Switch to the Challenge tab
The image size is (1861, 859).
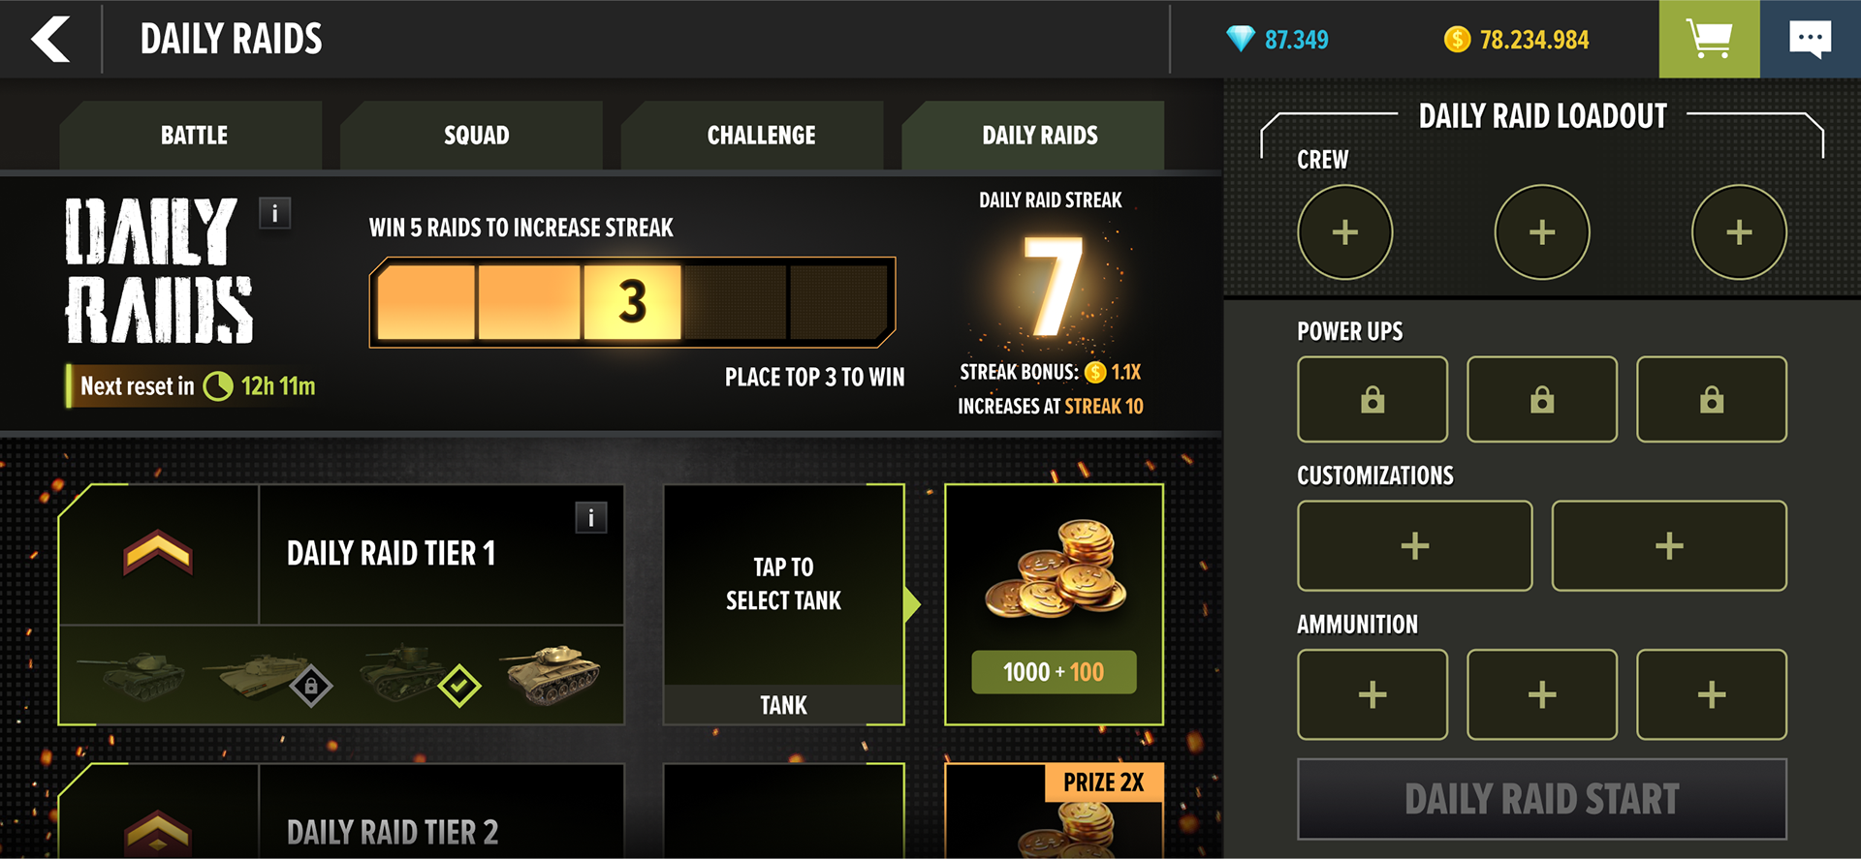coord(761,136)
